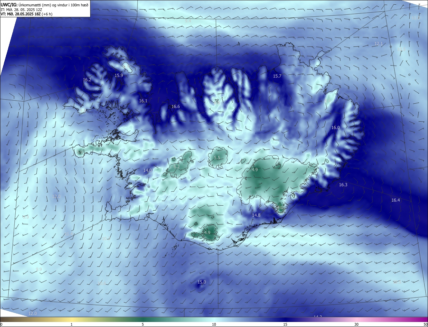This screenshot has height=327, width=428.
Task: Click the 16.3 value off the east coast
Action: (343, 185)
